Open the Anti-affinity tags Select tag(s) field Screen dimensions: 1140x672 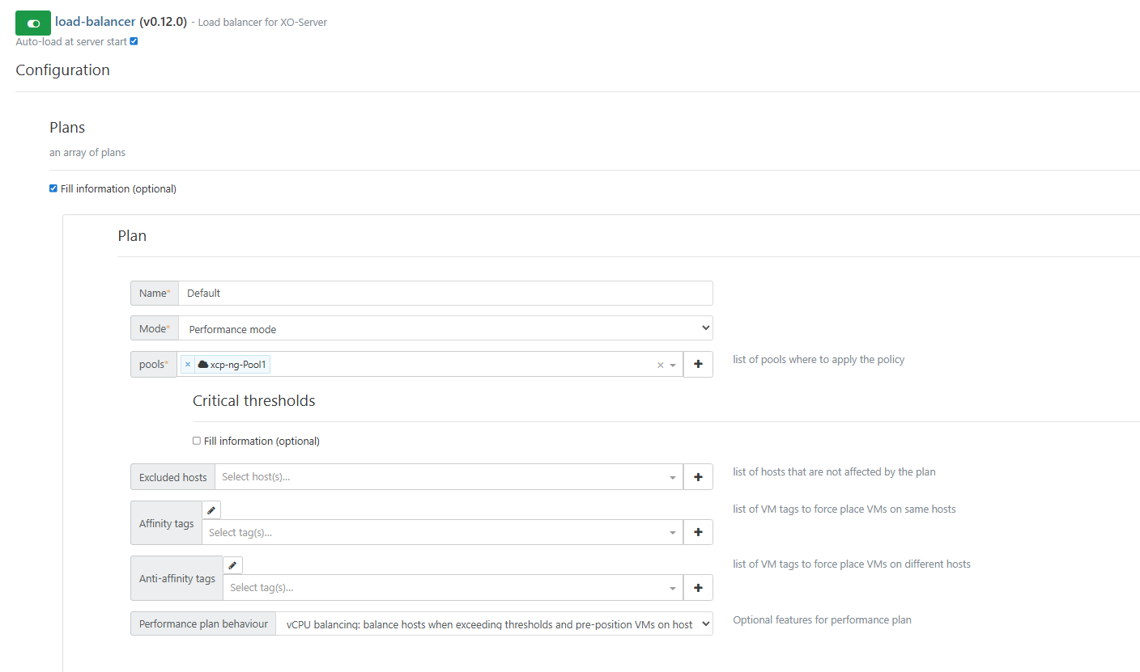pyautogui.click(x=449, y=588)
